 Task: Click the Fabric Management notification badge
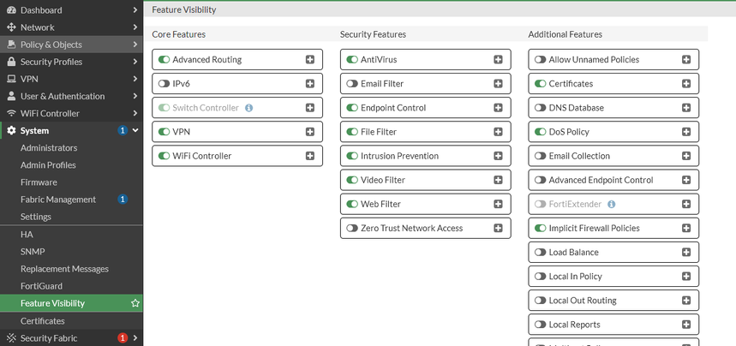pyautogui.click(x=122, y=200)
